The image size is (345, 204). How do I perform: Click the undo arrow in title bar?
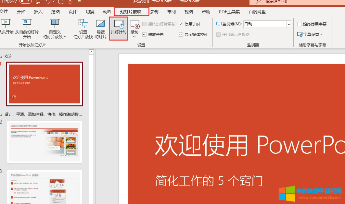pos(48,2)
